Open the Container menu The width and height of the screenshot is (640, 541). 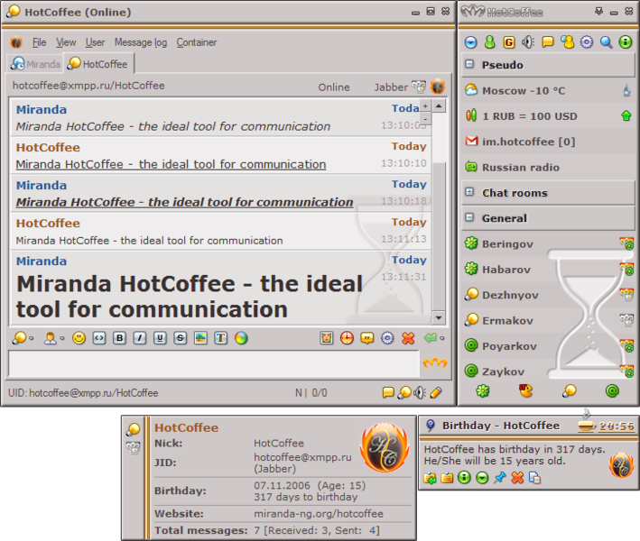pos(197,42)
